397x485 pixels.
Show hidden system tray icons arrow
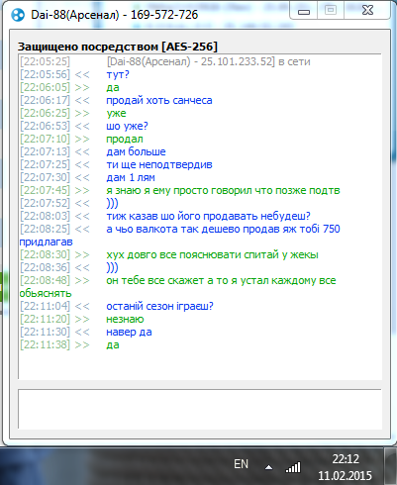click(x=269, y=467)
